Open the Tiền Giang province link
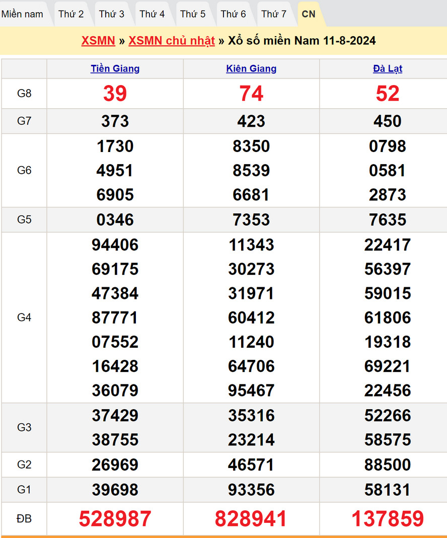This screenshot has width=447, height=538. coord(115,69)
